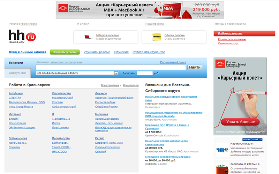Click the Промсвязьбанк company link
The width and height of the screenshot is (279, 174).
pyautogui.click(x=105, y=102)
